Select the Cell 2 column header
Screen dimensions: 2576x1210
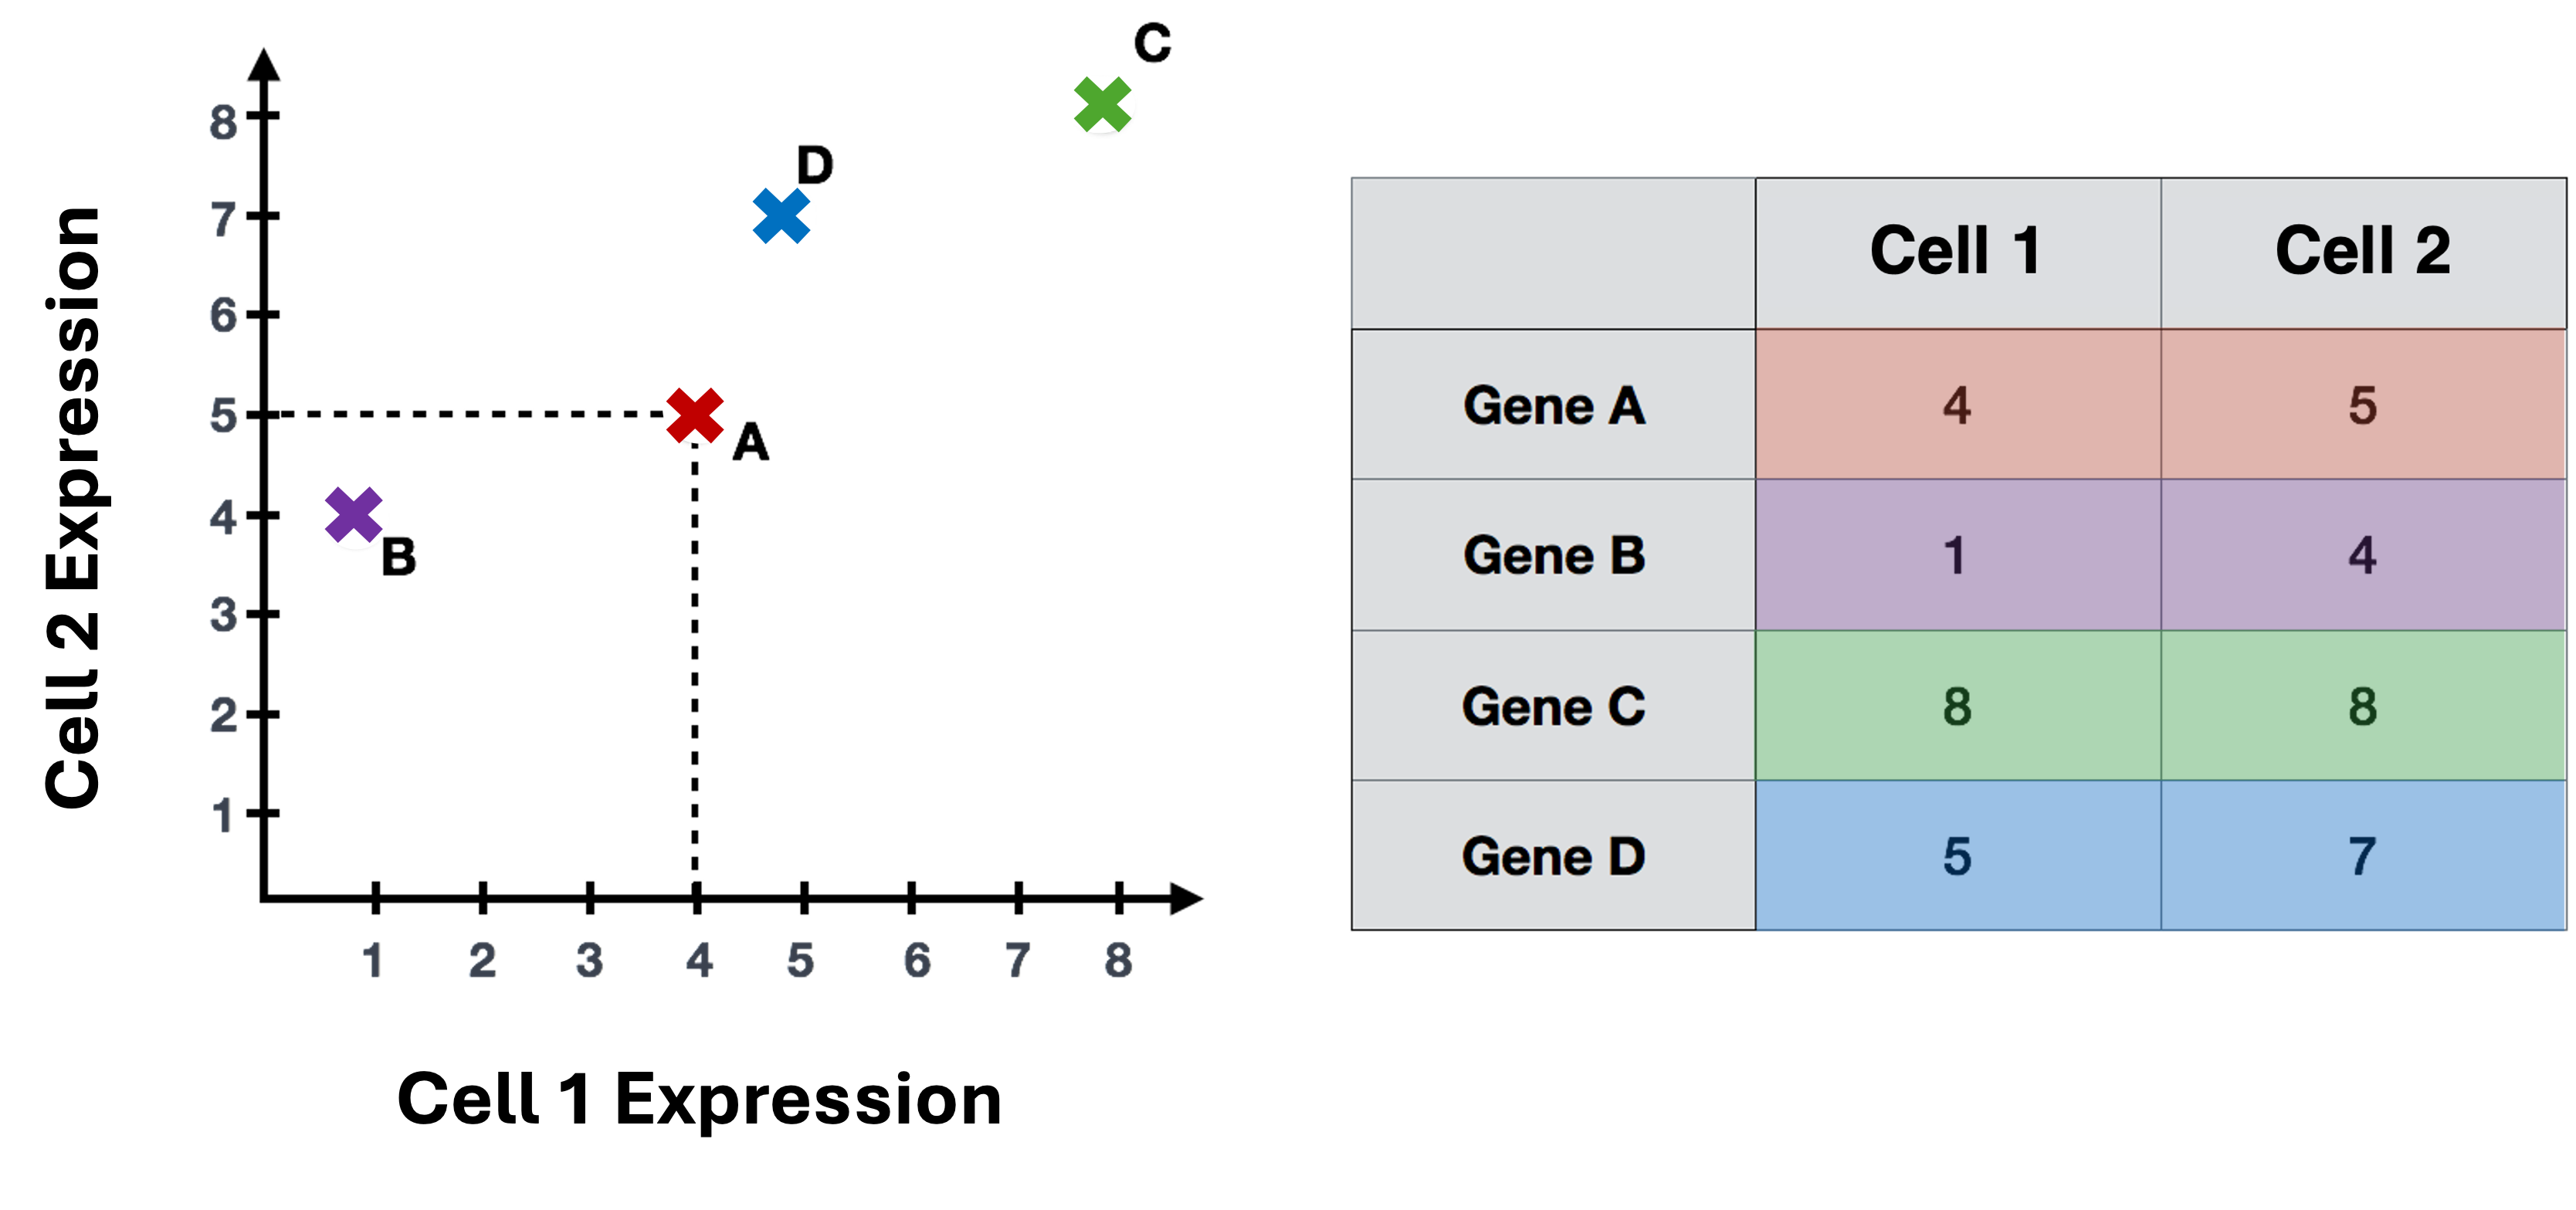coord(2363,252)
